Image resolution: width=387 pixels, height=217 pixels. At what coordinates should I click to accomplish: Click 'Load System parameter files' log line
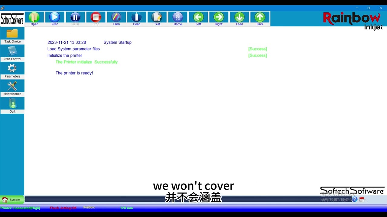click(73, 49)
